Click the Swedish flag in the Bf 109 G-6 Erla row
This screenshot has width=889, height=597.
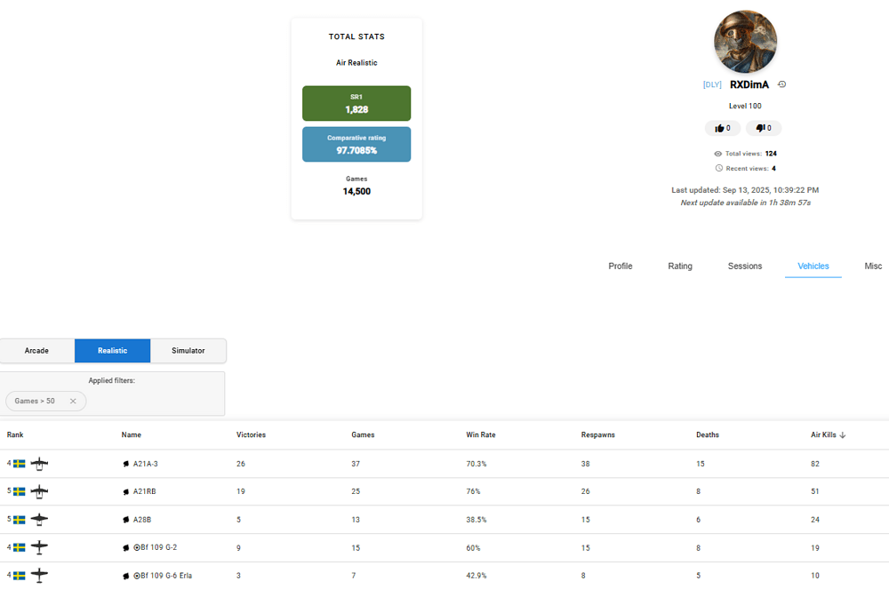[20, 575]
